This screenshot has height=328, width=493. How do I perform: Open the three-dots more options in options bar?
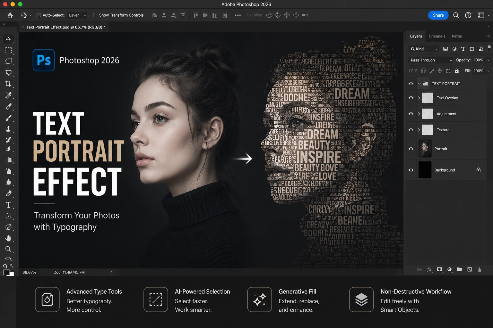click(x=238, y=15)
